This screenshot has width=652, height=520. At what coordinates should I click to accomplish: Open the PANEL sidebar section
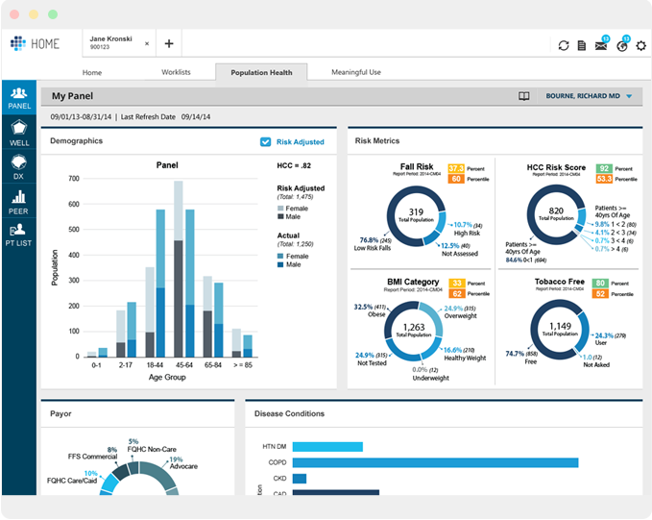18,97
